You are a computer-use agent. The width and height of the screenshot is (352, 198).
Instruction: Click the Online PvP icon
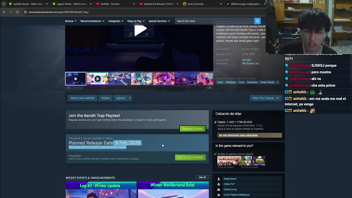(219, 184)
